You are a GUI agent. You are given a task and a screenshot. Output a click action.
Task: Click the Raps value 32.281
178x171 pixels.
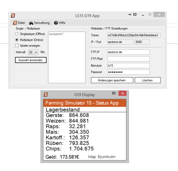click(77, 126)
